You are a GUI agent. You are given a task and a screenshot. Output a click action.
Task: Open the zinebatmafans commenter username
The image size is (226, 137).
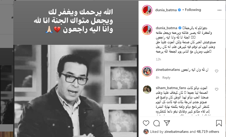(168, 70)
